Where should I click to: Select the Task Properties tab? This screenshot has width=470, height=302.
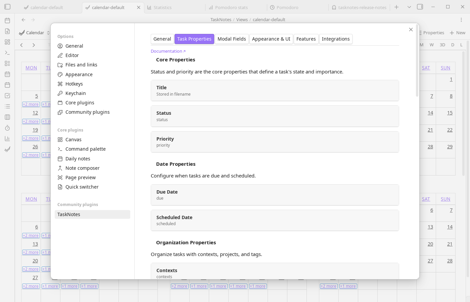click(194, 39)
